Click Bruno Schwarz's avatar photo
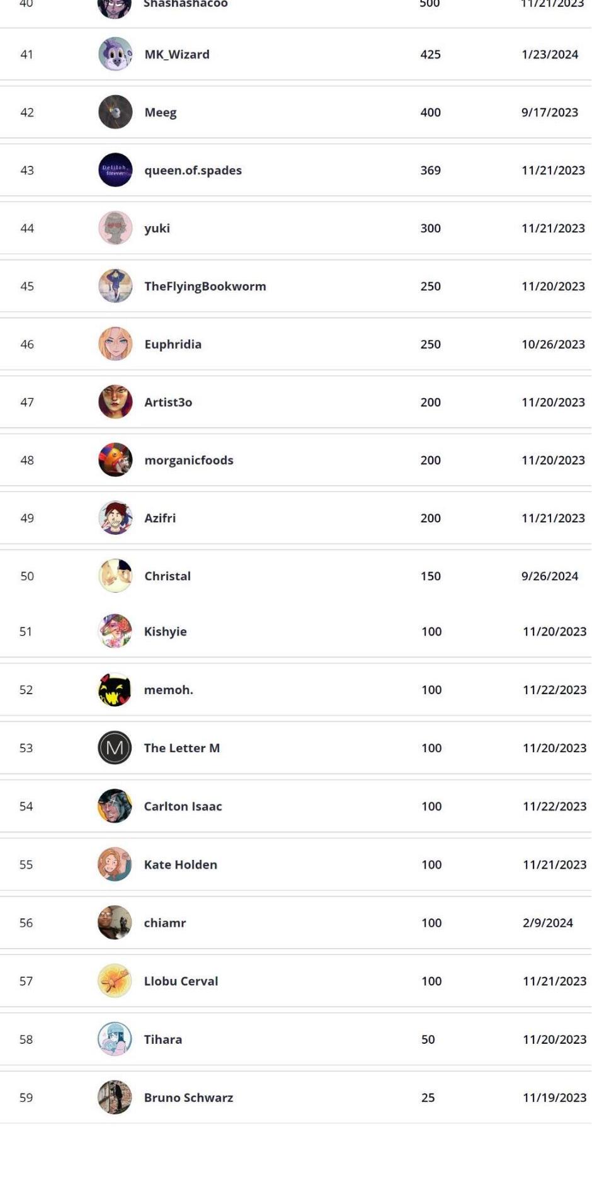Viewport: 592px width, 1178px height. pyautogui.click(x=115, y=1097)
